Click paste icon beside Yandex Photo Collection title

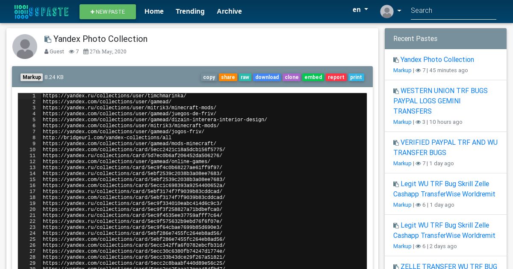(x=47, y=39)
